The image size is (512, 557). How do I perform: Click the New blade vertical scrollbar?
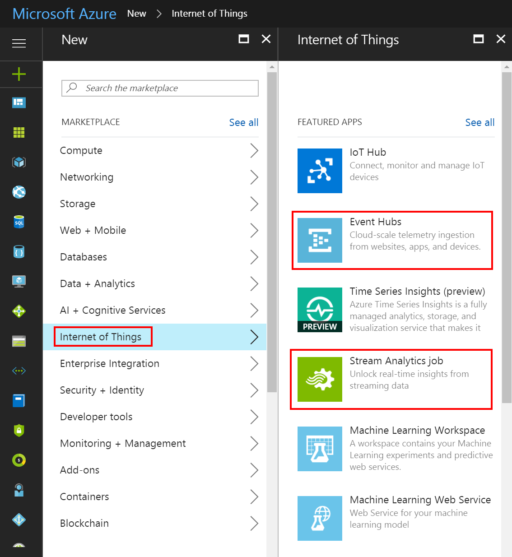tap(272, 232)
